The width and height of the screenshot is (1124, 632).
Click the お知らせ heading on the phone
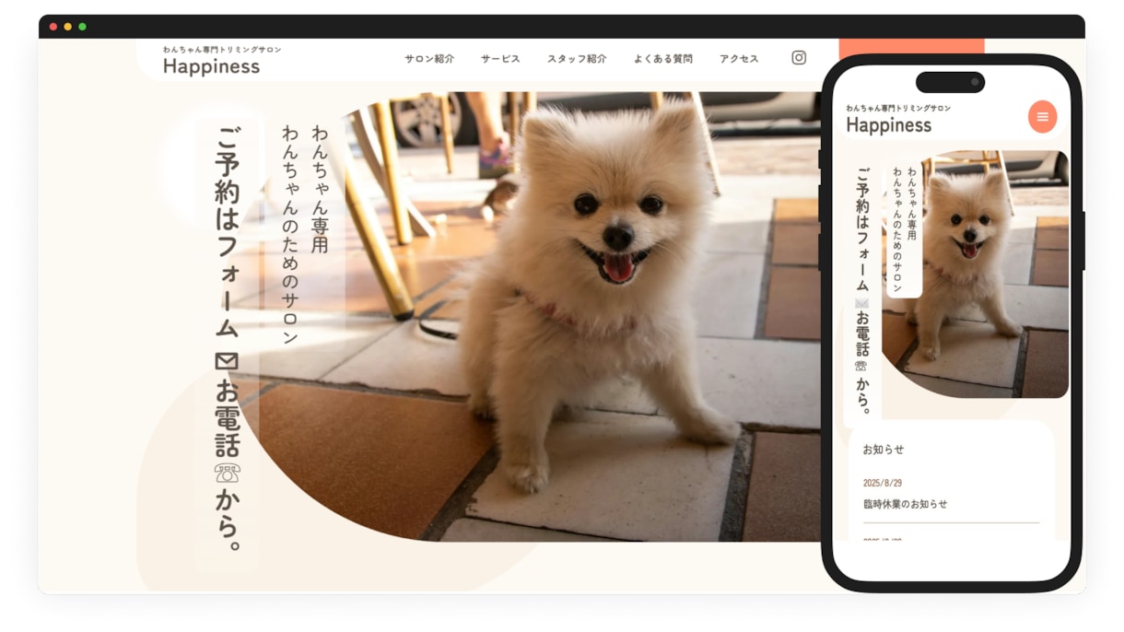tap(884, 450)
